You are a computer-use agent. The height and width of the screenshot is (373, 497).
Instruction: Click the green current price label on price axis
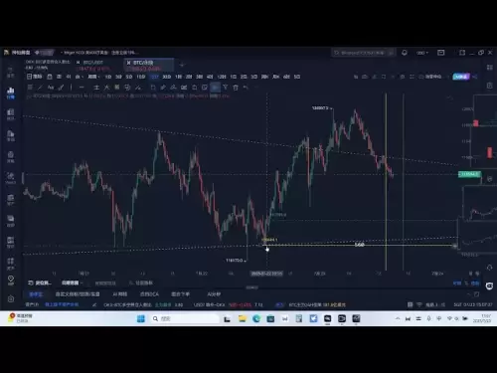[469, 174]
